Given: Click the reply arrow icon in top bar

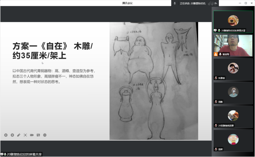Looking at the screenshot, I should pyautogui.click(x=215, y=3).
